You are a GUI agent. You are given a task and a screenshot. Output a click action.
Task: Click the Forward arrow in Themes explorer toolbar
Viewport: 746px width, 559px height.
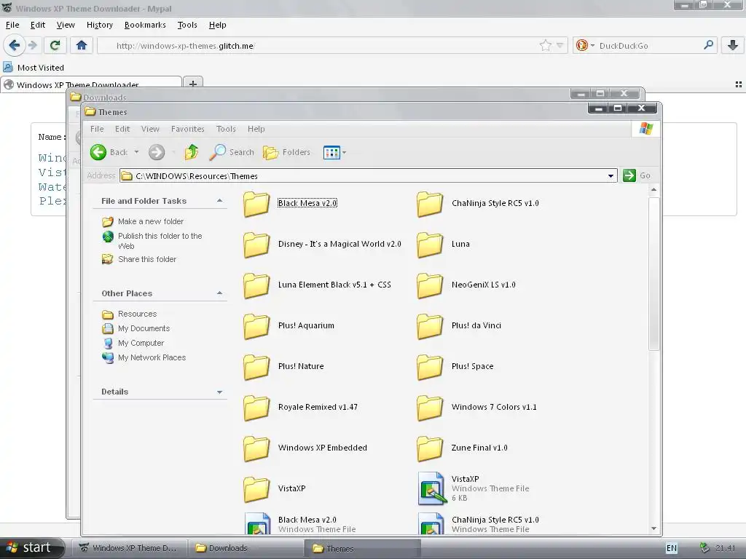coord(157,152)
